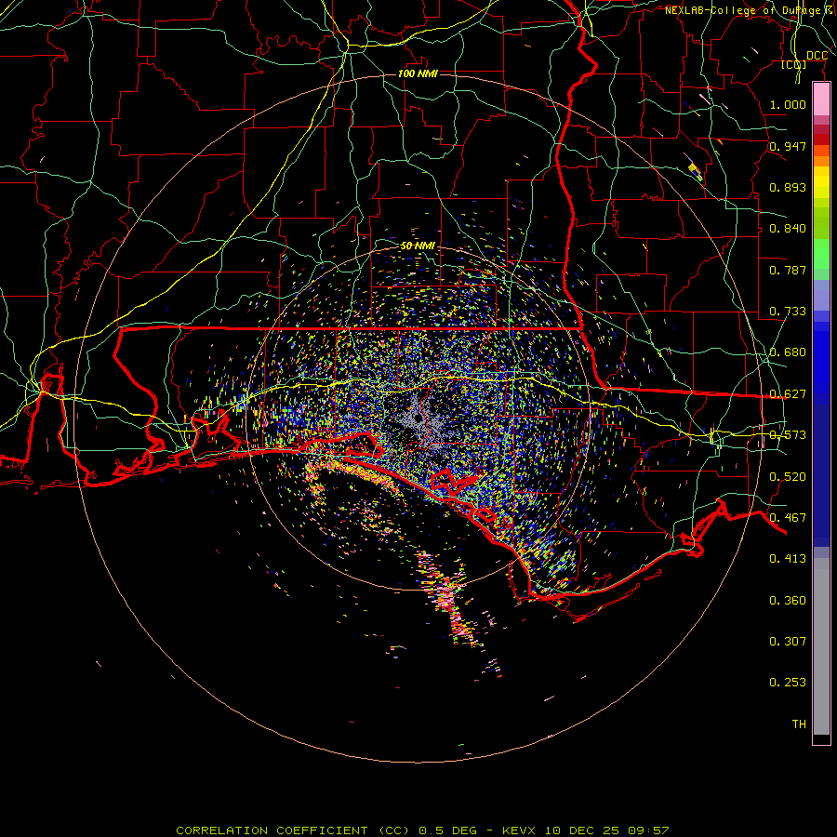Click the black radar site center dot
Image resolution: width=837 pixels, height=837 pixels.
coord(418,418)
